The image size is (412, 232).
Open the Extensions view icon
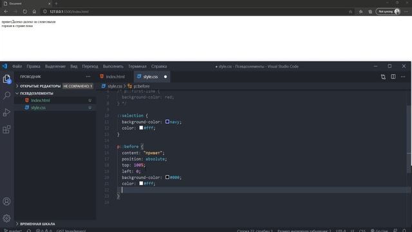click(6, 130)
